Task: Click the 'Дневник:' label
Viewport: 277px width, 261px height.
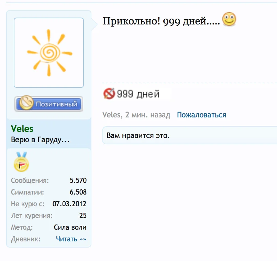Action: click(x=26, y=239)
